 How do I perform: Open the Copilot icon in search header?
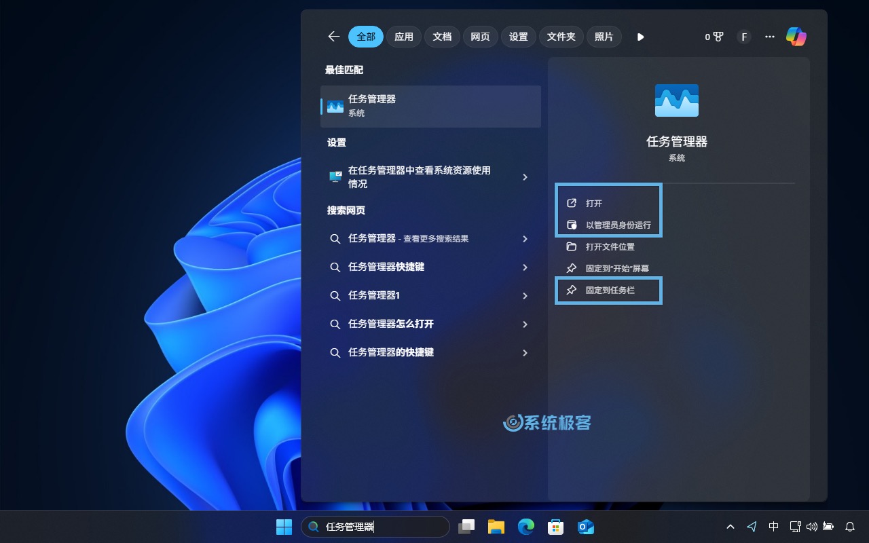coord(796,37)
